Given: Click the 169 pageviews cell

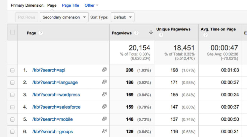Looking at the screenshot, I should 130,95.
